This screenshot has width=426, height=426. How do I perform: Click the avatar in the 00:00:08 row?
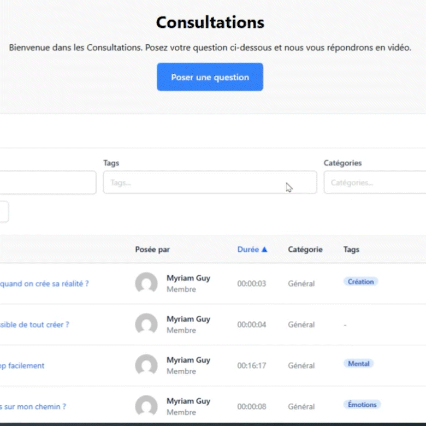(x=146, y=406)
